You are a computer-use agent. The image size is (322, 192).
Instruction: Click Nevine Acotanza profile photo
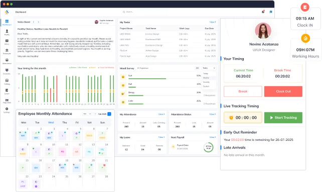pyautogui.click(x=263, y=31)
